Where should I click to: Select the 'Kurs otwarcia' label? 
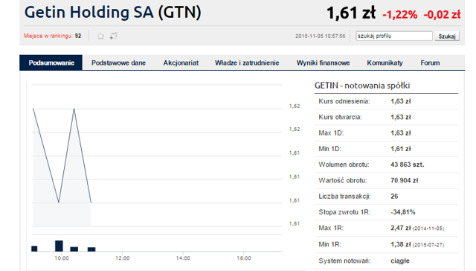pyautogui.click(x=340, y=117)
